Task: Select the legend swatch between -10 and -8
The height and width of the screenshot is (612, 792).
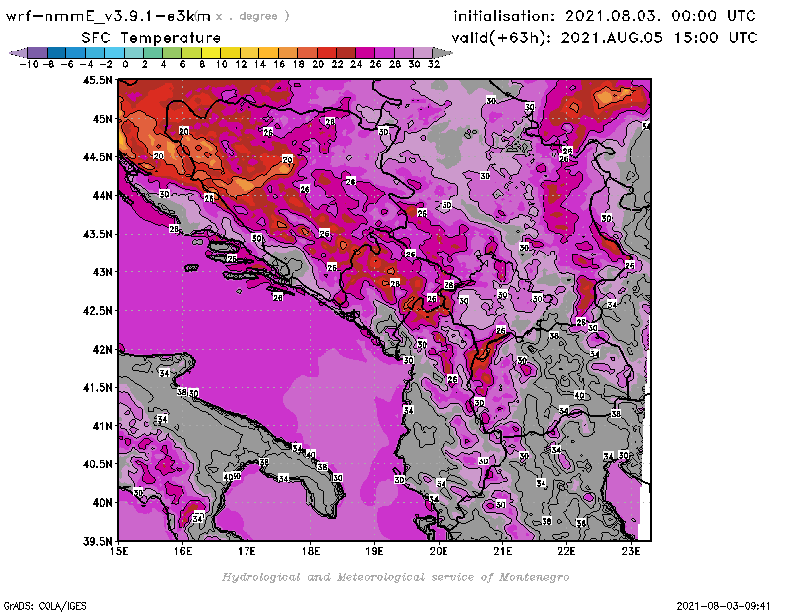Action: click(x=38, y=52)
